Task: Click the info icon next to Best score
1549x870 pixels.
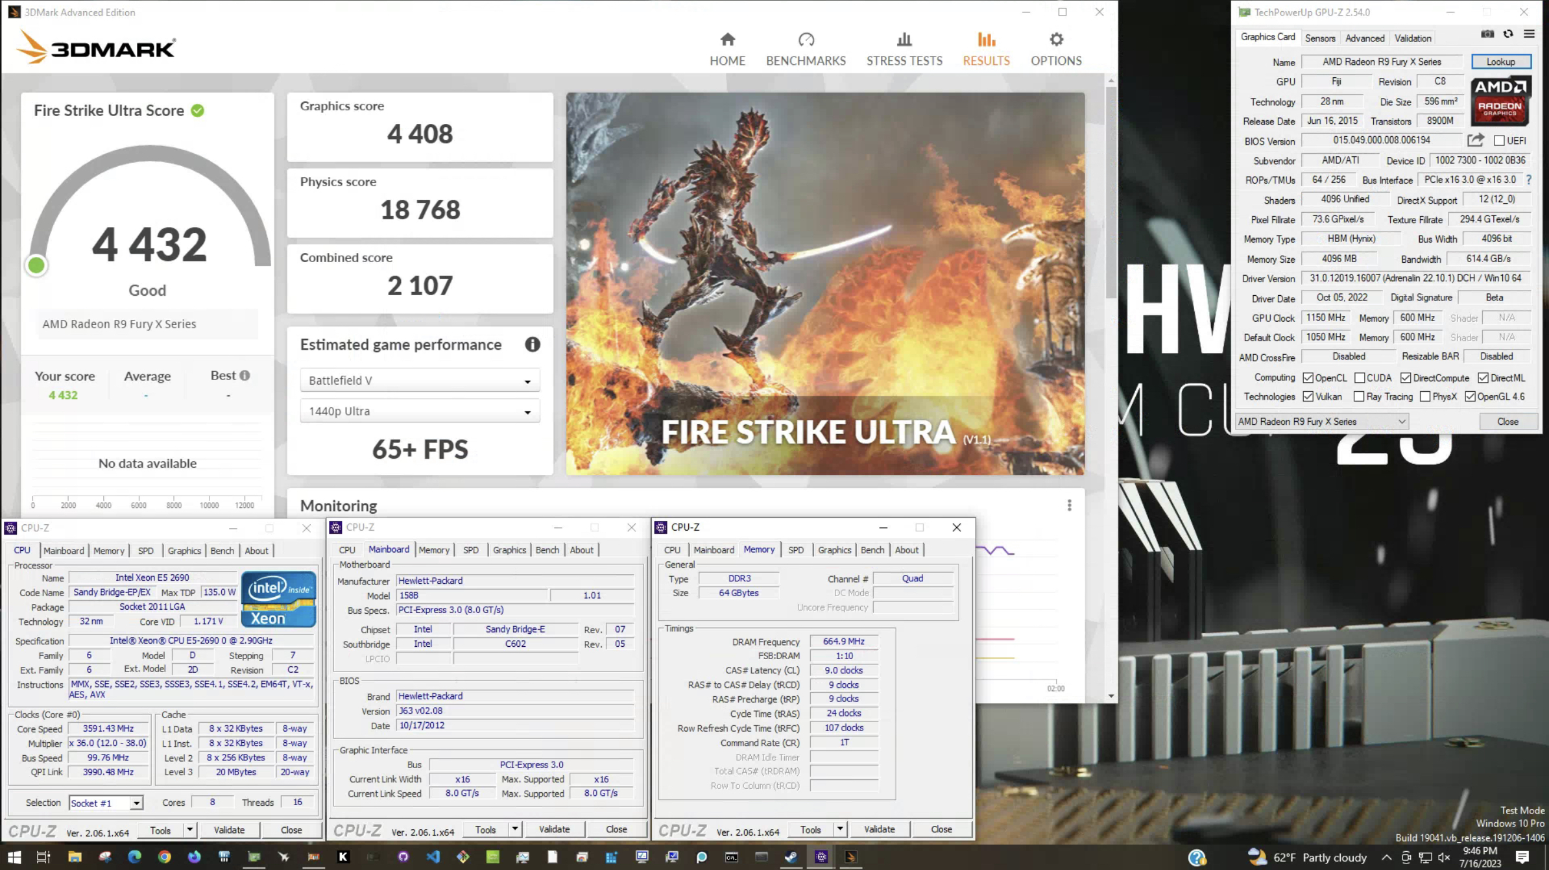Action: tap(245, 376)
